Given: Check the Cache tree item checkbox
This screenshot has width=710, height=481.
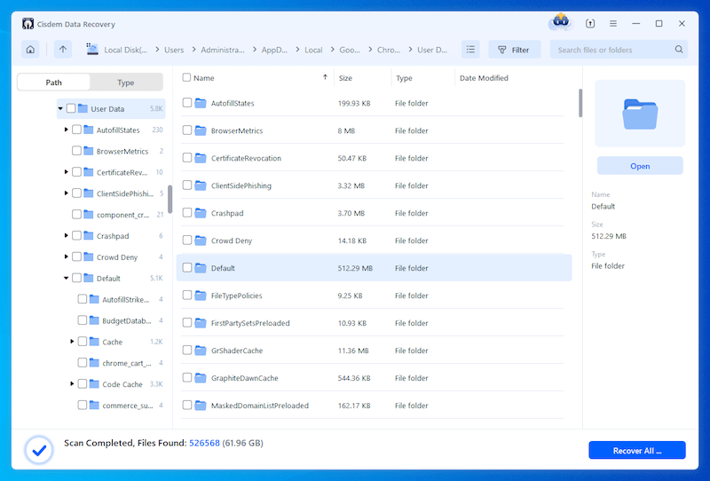Looking at the screenshot, I should point(83,342).
